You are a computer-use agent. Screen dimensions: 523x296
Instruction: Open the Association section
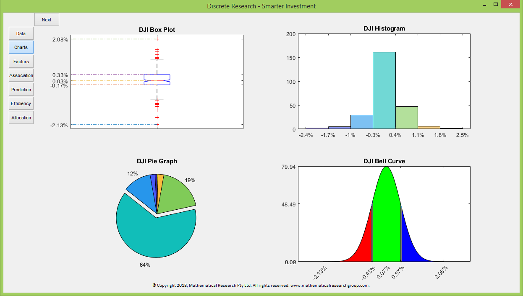[x=21, y=75]
